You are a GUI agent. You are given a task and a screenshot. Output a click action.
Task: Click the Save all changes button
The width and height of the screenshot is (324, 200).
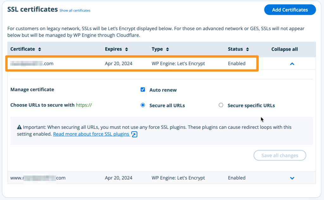[280, 155]
